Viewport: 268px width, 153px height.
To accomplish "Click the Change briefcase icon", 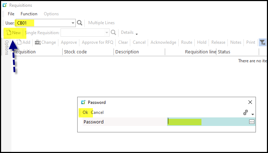I will click(x=37, y=42).
